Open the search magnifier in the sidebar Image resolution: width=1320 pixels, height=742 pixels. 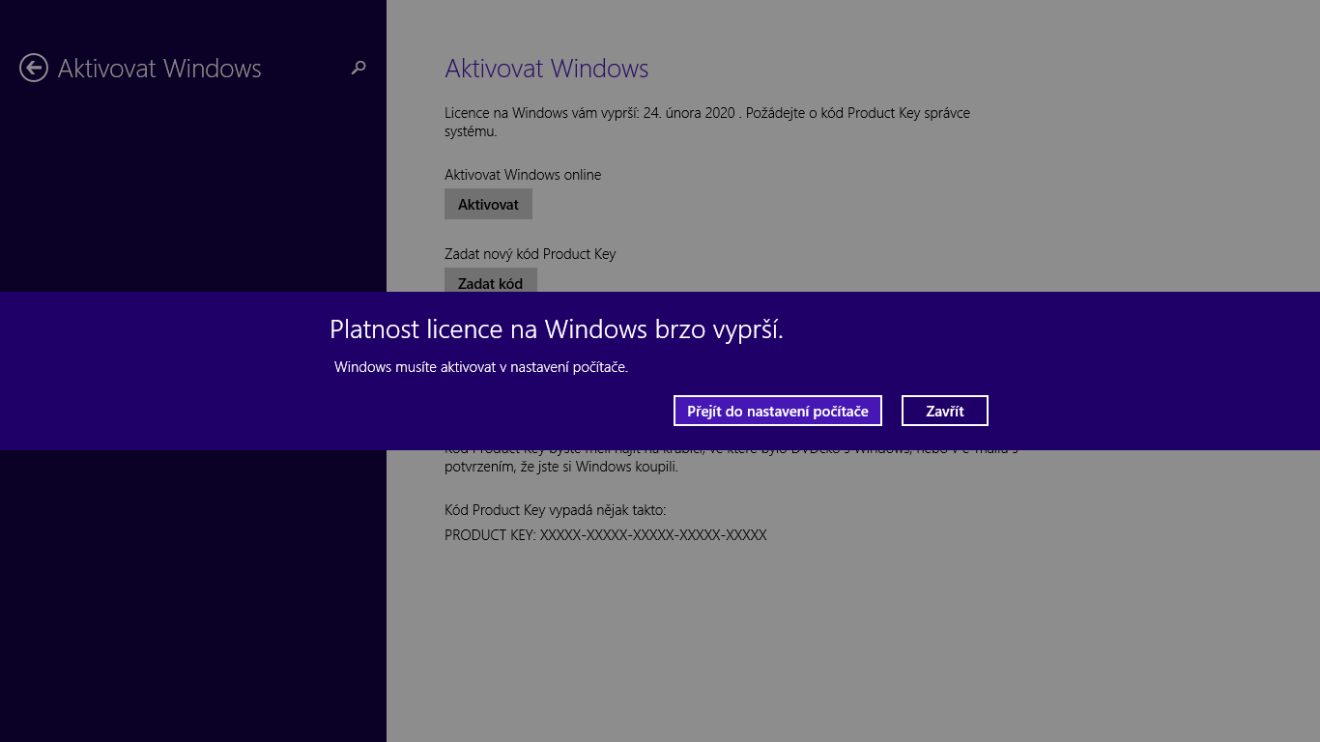pos(359,68)
